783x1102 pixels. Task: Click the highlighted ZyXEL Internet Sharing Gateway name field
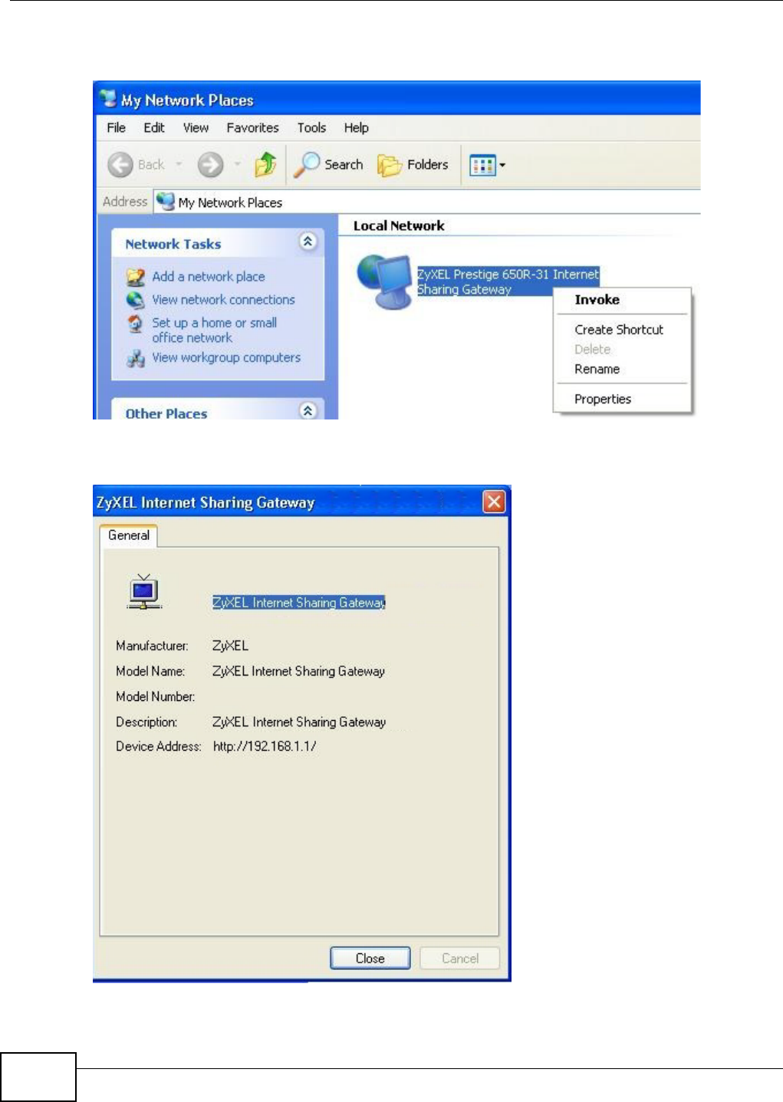(299, 603)
